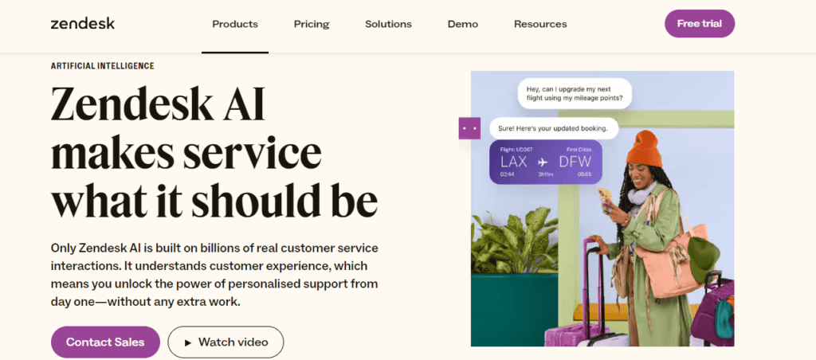
Task: Click the 'Only Zendesk AI is built' paragraph
Action: (214, 275)
